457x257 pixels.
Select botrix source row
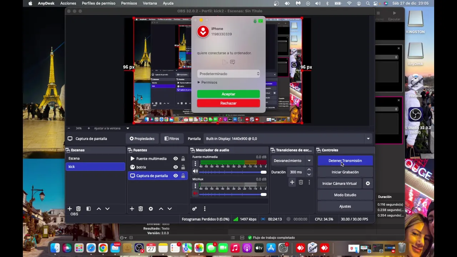[x=158, y=167]
